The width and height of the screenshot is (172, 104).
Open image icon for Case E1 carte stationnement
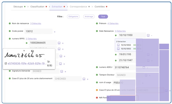84,79
